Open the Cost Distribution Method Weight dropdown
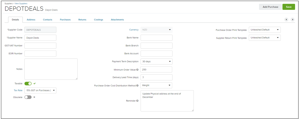 (x=156, y=85)
